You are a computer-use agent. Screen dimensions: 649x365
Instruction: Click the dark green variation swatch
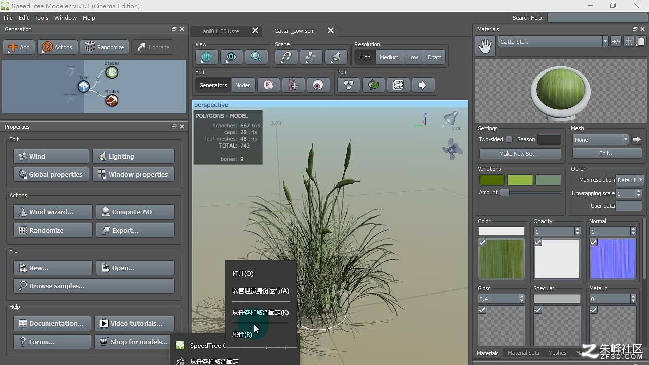pos(492,180)
